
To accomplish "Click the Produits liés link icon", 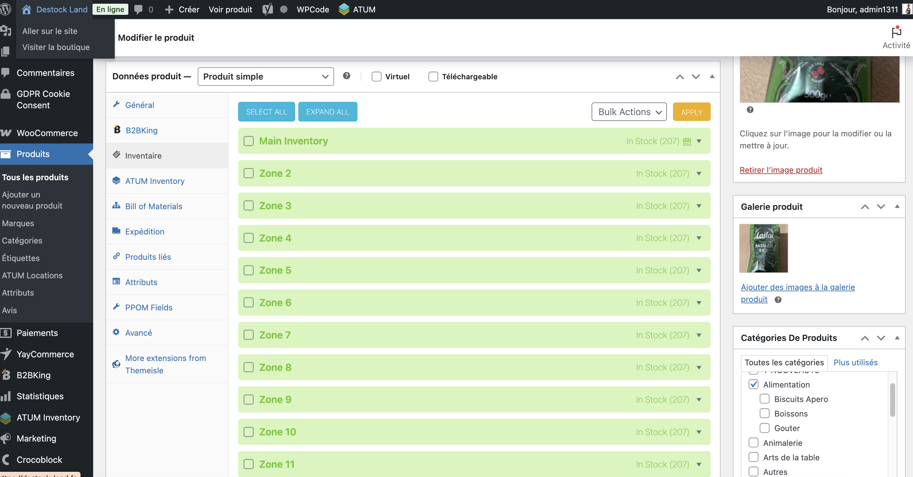I will [116, 256].
